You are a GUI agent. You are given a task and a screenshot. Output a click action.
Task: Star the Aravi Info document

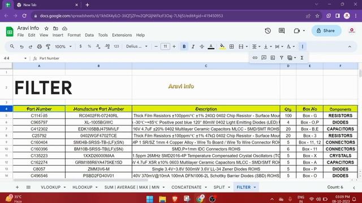pos(46,29)
